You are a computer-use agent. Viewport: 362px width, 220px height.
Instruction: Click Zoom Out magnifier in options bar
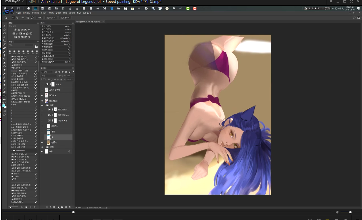(x=17, y=18)
